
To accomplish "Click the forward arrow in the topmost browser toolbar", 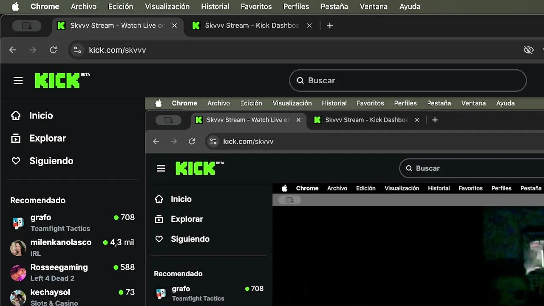I will pyautogui.click(x=33, y=50).
